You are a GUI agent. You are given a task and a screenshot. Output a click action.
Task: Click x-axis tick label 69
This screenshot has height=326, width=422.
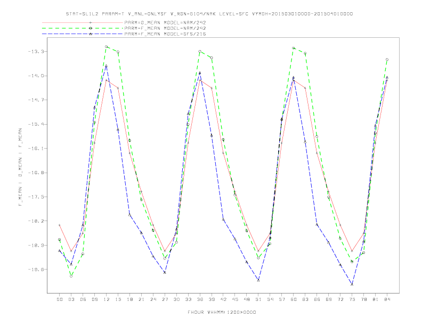pyautogui.click(x=329, y=299)
